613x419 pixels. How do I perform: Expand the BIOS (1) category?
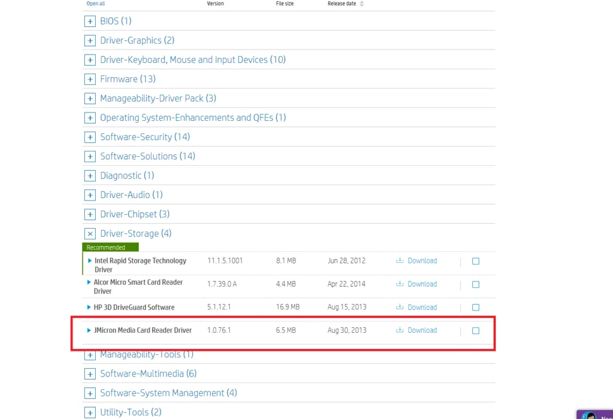[90, 21]
